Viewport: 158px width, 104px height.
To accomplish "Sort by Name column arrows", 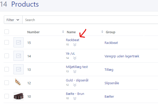I will tap(102, 32).
